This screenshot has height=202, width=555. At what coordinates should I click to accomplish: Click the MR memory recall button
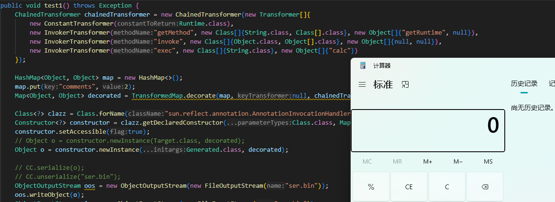(x=398, y=162)
